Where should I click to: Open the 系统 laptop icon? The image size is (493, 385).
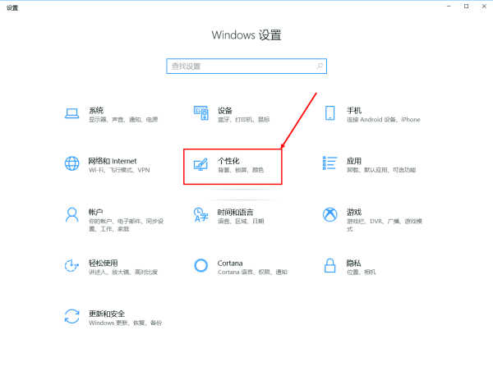[71, 113]
